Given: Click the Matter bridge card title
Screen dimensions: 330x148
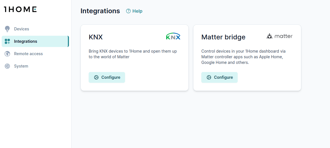Looking at the screenshot, I should pyautogui.click(x=223, y=37).
